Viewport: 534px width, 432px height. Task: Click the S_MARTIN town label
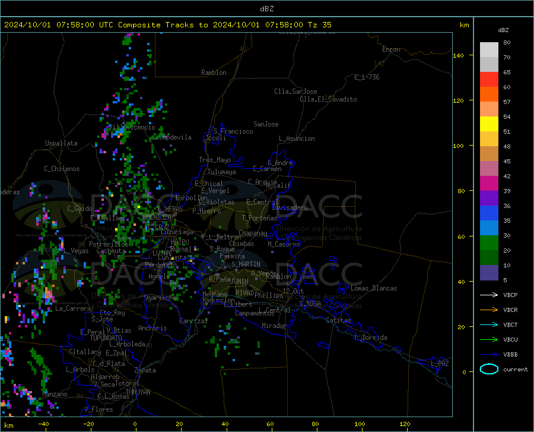tap(246, 264)
